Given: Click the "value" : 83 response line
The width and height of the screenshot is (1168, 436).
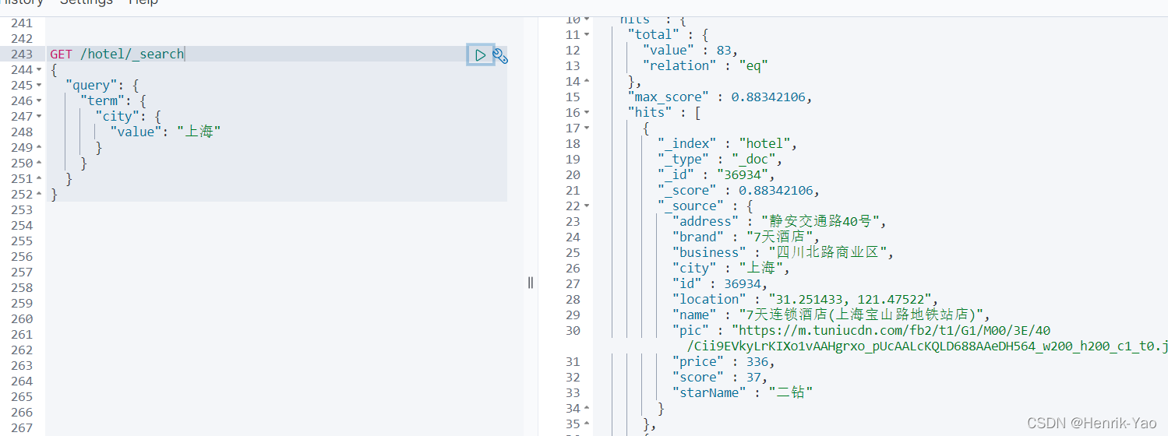Looking at the screenshot, I should click(x=690, y=50).
